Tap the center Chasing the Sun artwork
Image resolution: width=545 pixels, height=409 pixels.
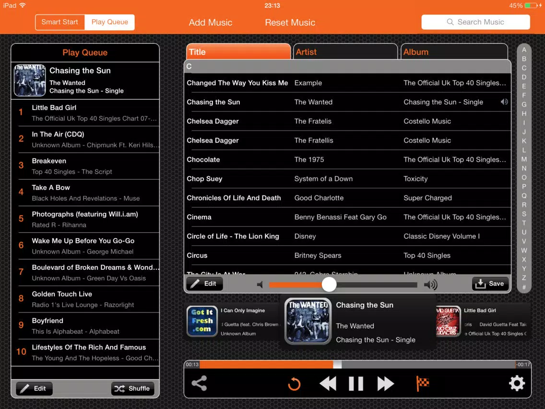308,321
